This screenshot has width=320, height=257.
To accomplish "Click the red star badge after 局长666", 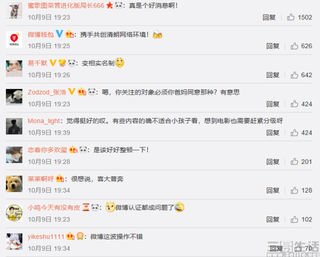I will pyautogui.click(x=109, y=5).
